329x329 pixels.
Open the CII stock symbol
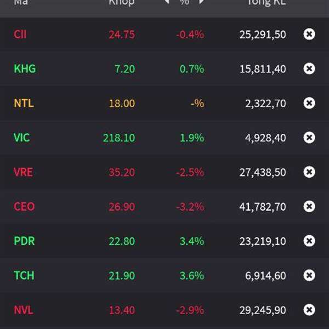click(20, 35)
